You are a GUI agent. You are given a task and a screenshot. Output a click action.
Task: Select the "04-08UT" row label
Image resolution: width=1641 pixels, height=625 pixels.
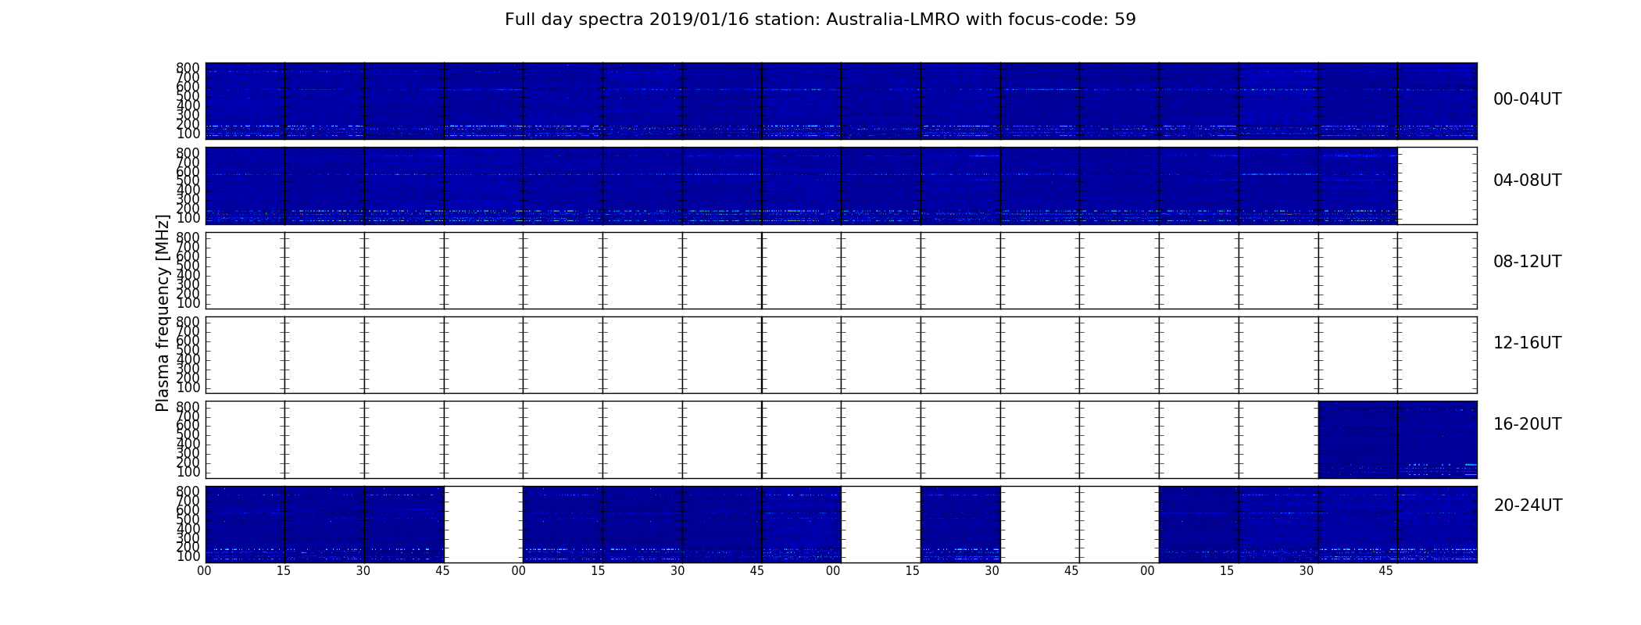coord(1527,180)
